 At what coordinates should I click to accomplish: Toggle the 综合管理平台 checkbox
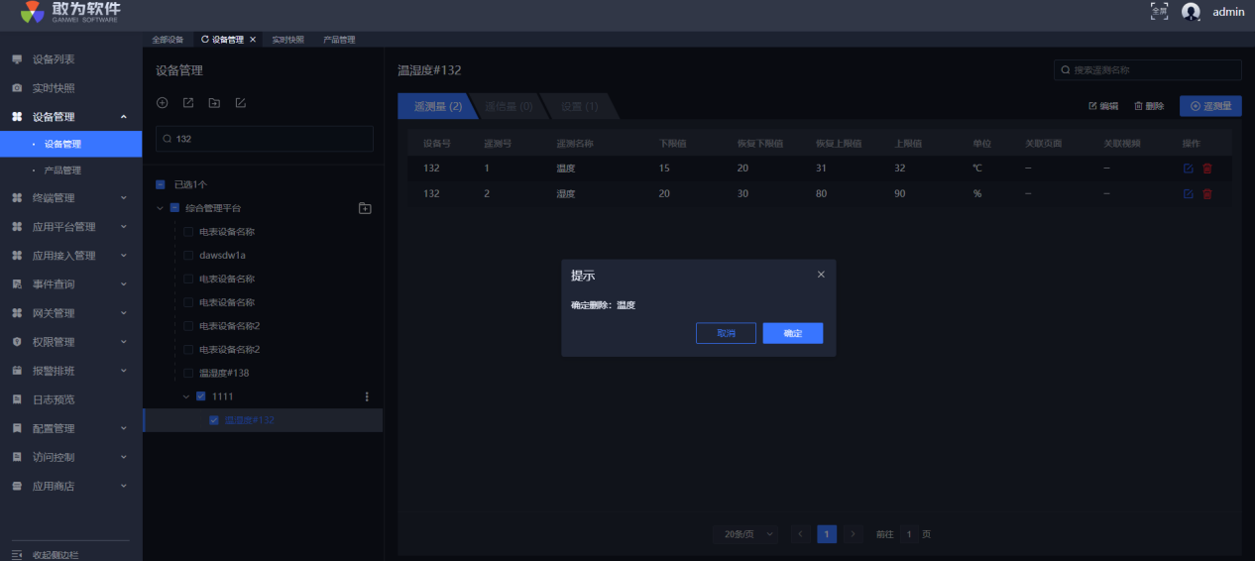coord(174,208)
